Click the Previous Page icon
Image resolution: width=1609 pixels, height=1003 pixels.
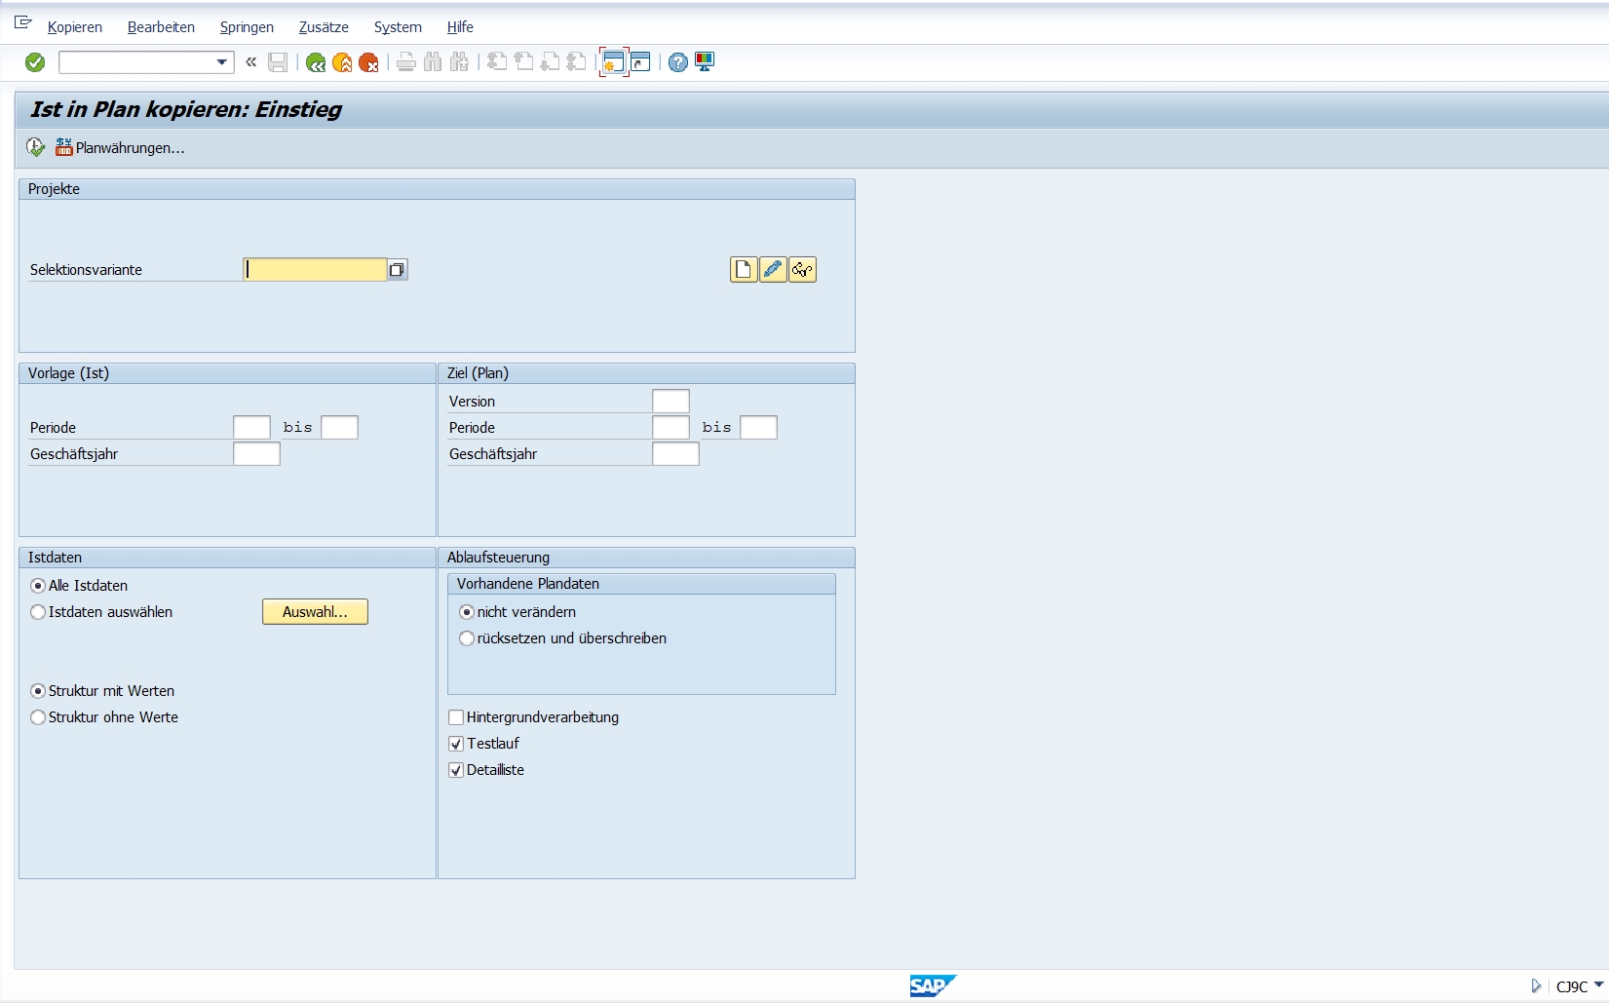(x=523, y=62)
